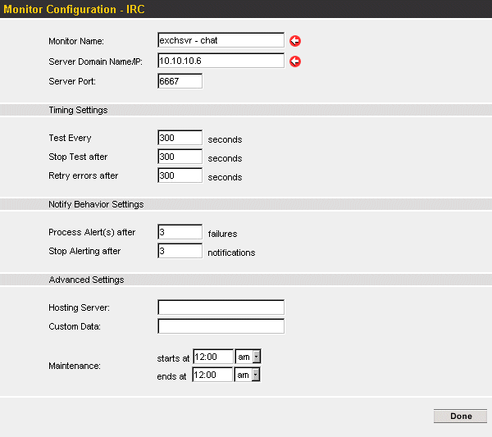The image size is (492, 437).
Task: Click the 'Monitor Configuration - IRC' title
Action: point(74,9)
